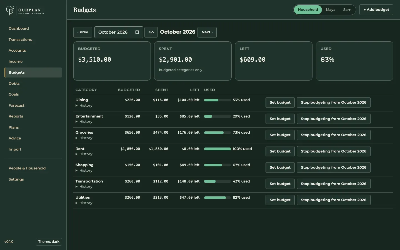Expand History under Dining
The image size is (400, 250).
(84, 106)
